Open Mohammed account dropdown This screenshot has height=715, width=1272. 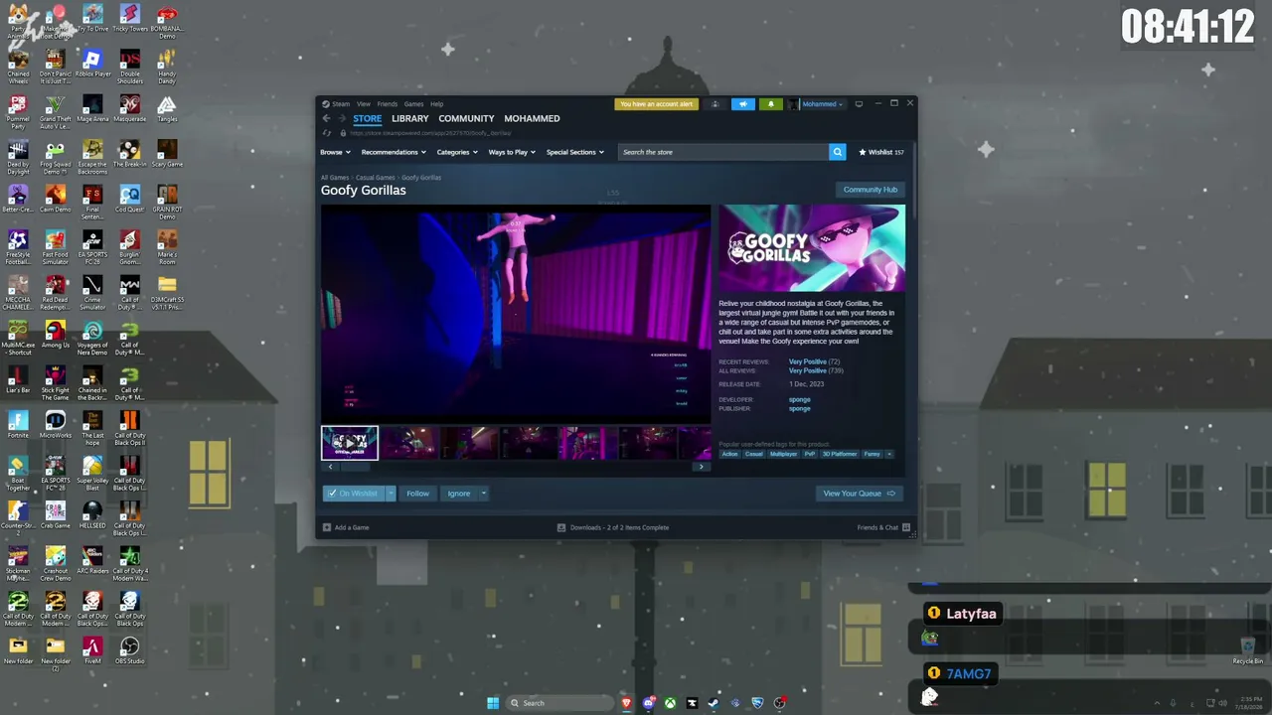(822, 104)
